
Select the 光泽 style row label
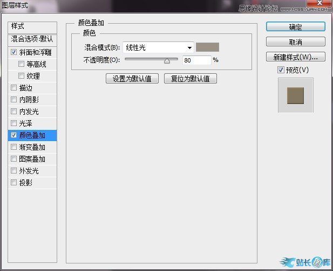(26, 123)
